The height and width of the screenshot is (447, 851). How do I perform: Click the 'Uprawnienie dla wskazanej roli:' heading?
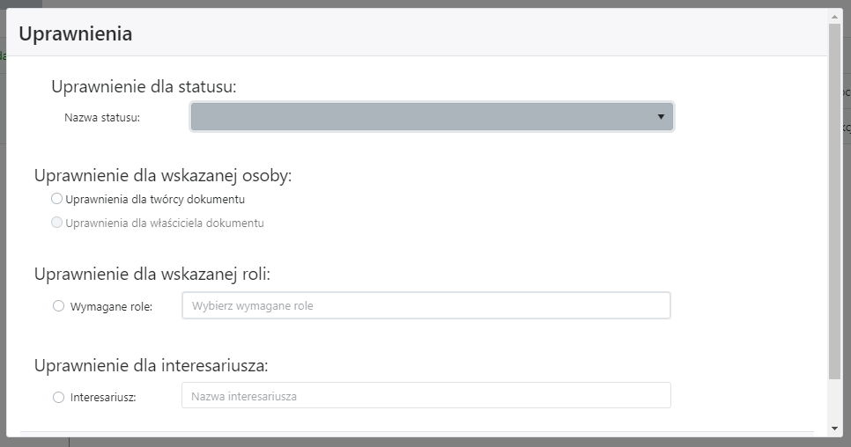click(152, 275)
